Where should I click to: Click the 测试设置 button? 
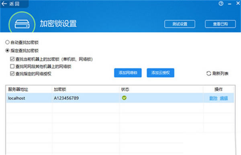180,24
